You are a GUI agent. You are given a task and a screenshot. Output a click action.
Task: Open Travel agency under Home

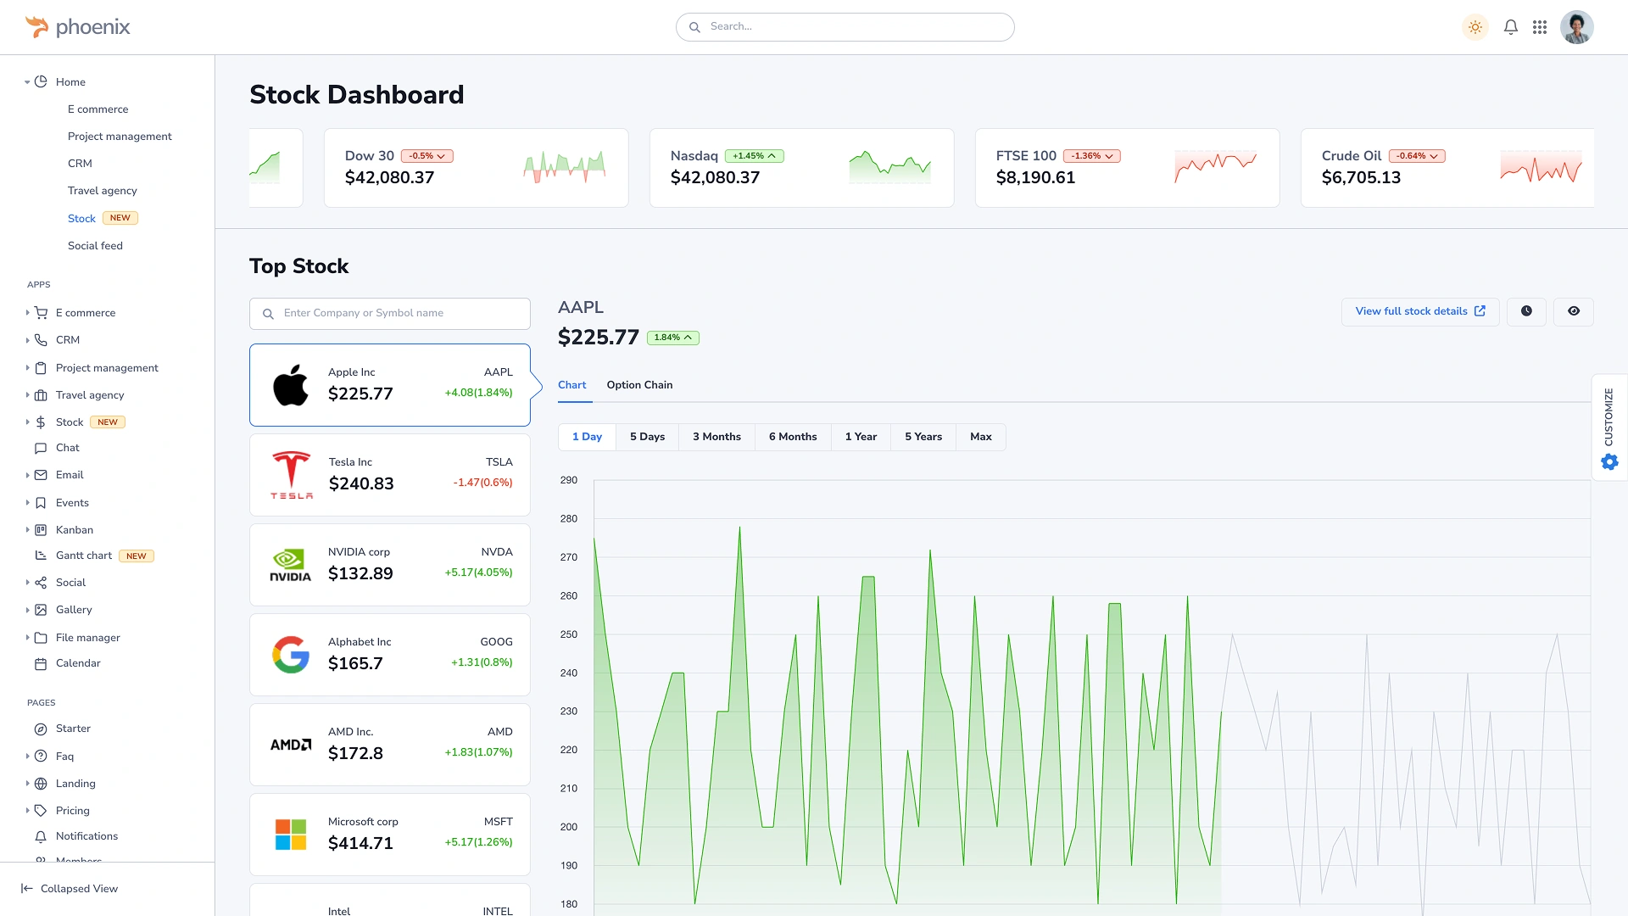tap(102, 191)
